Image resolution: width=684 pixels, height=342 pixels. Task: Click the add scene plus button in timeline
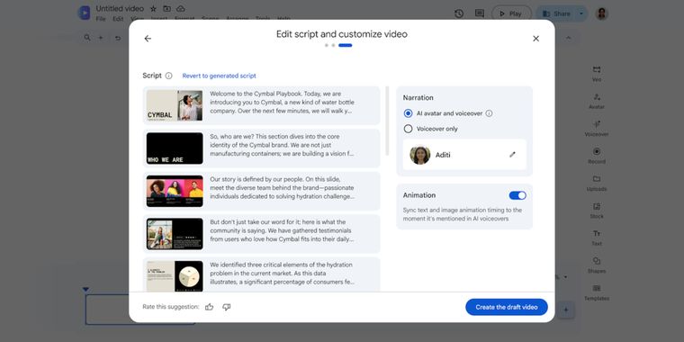point(566,310)
